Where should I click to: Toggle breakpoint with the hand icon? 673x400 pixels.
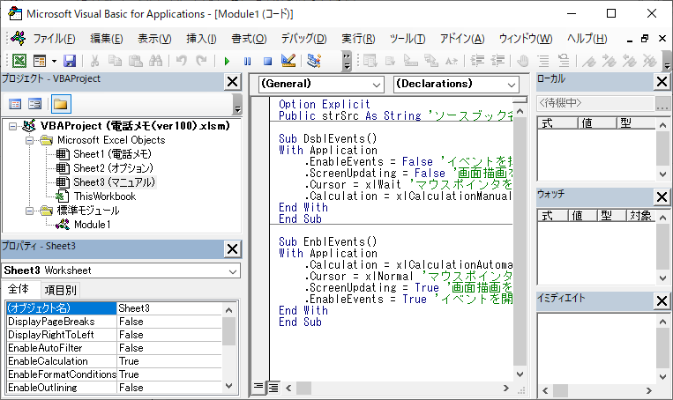click(x=523, y=61)
